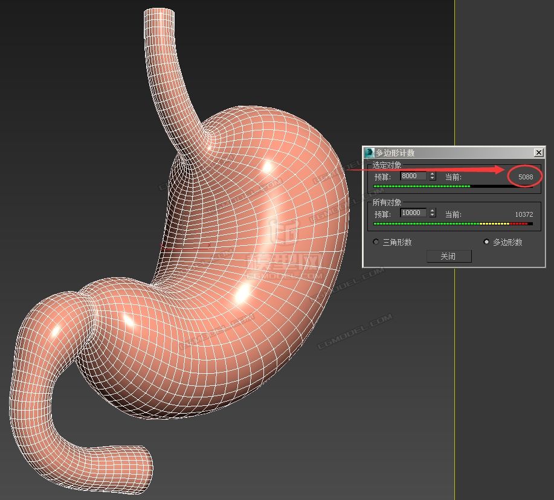Increase the 选定对象 budget with up arrow

point(432,174)
